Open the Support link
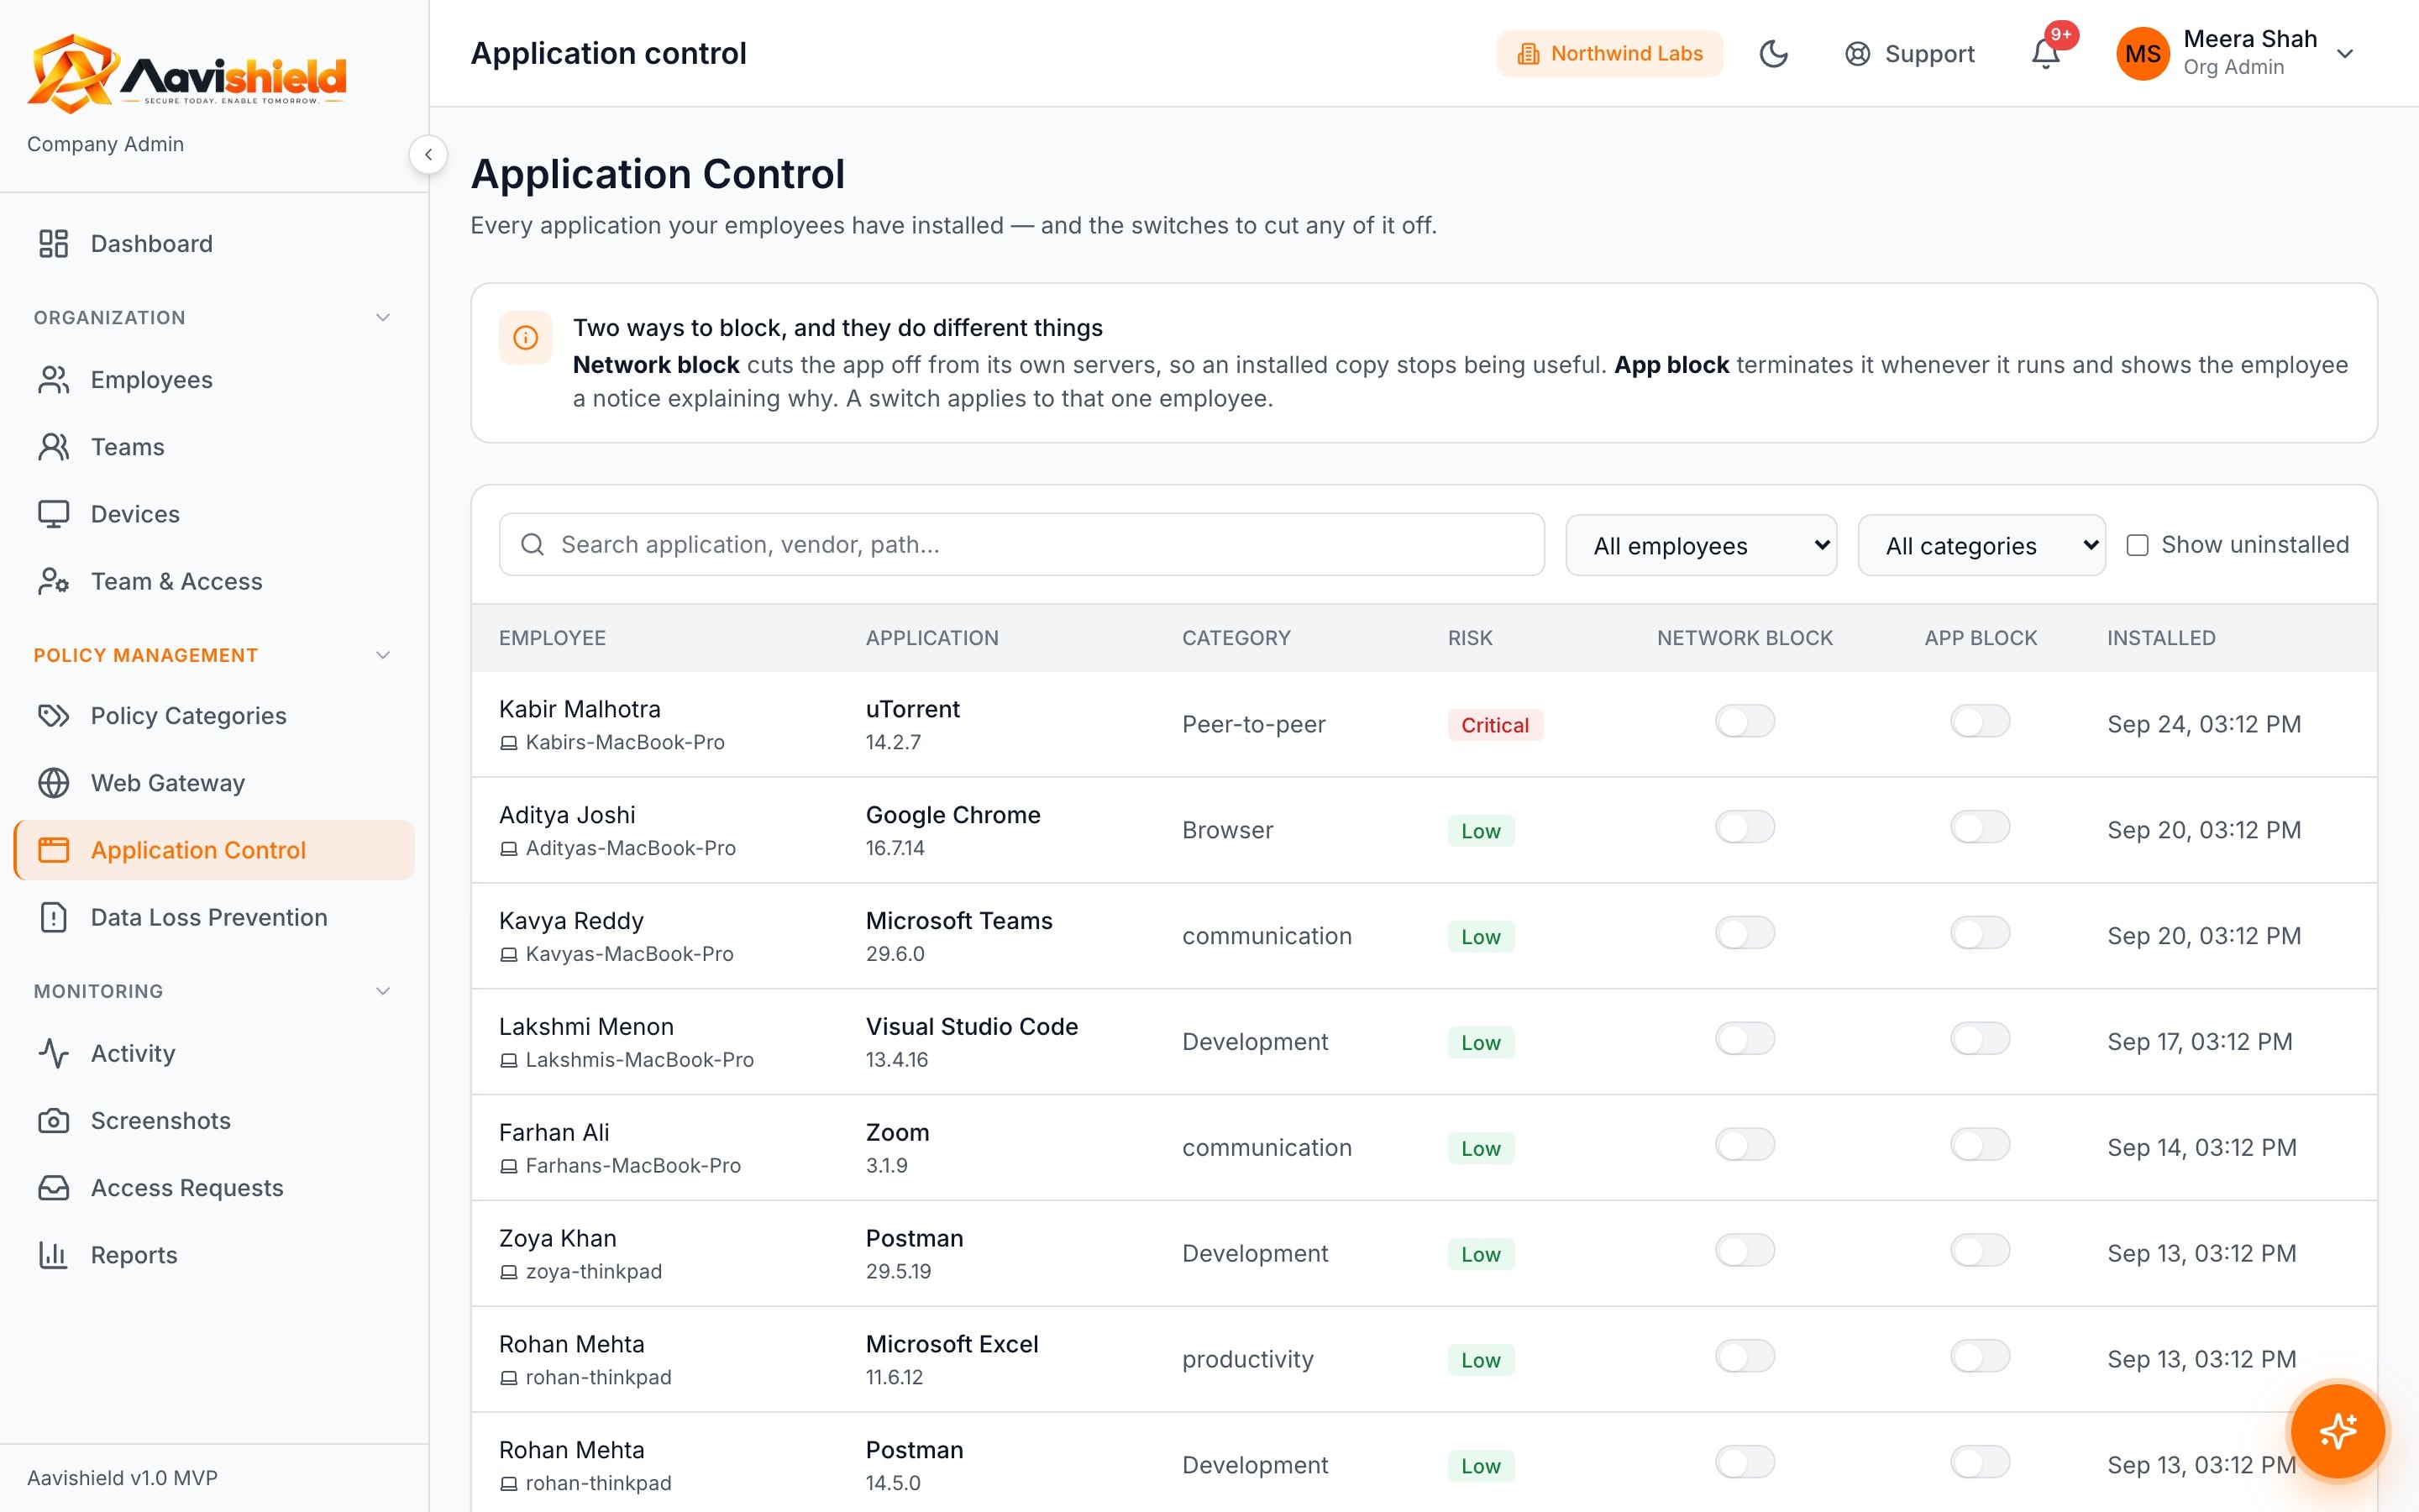The height and width of the screenshot is (1512, 2419). point(1909,54)
